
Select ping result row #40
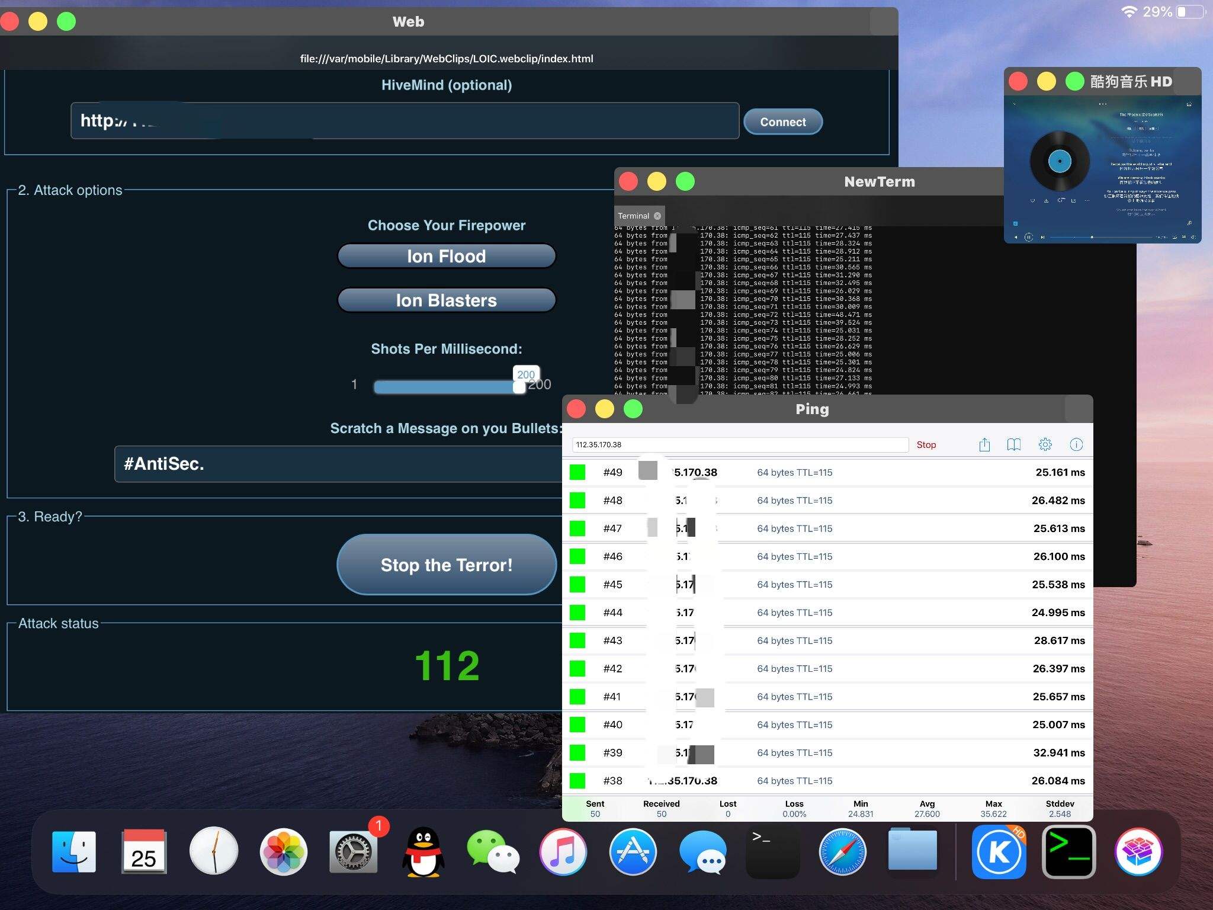pyautogui.click(x=827, y=725)
